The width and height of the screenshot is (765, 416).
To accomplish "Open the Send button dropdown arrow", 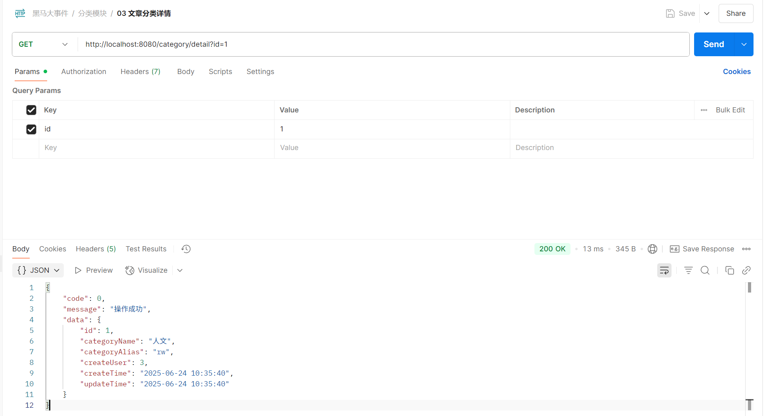I will coord(744,44).
